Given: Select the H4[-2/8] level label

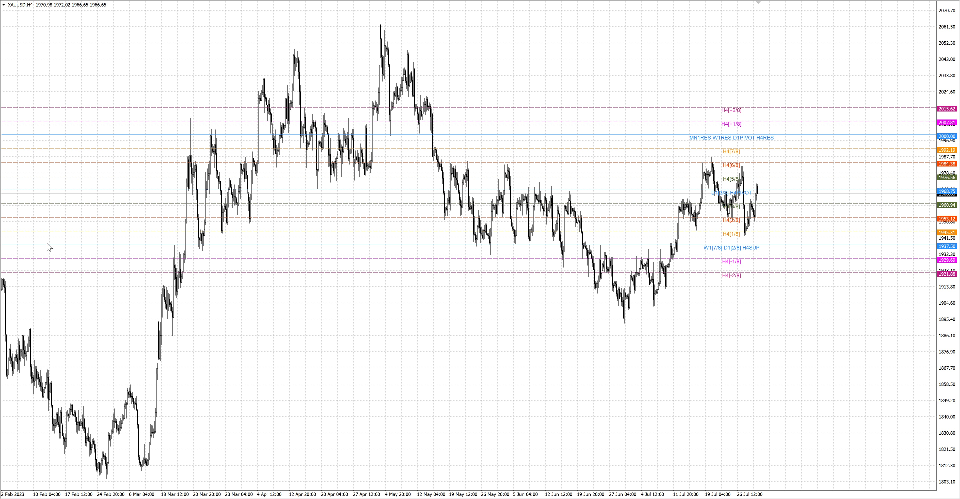Looking at the screenshot, I should (731, 275).
